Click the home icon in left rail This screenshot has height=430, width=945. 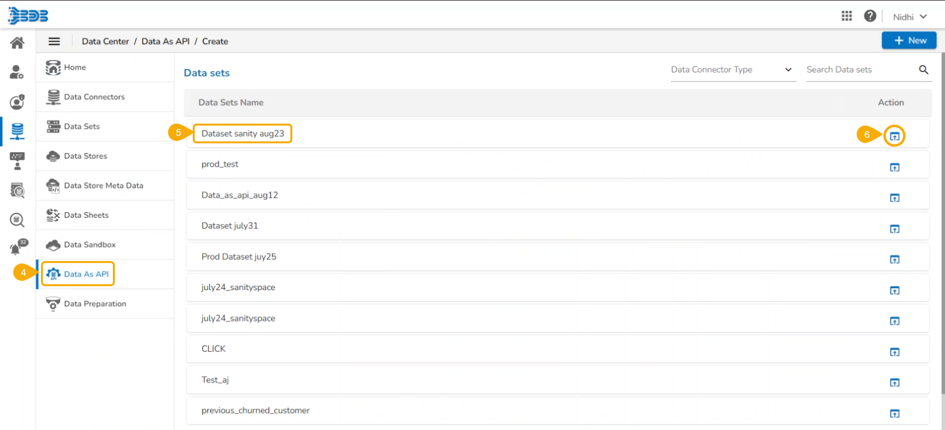pos(17,43)
